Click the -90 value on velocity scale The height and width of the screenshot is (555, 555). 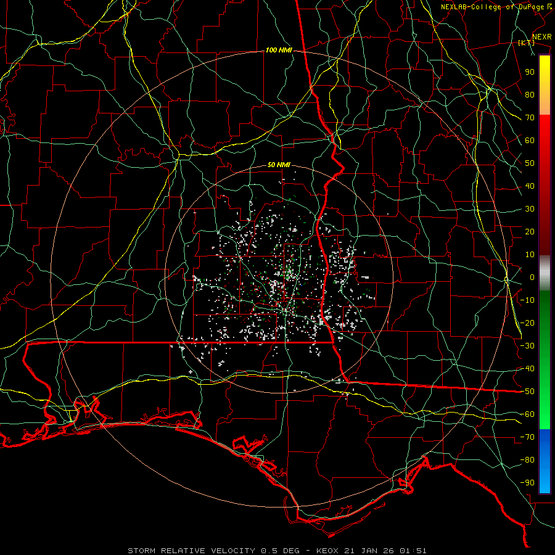527,483
